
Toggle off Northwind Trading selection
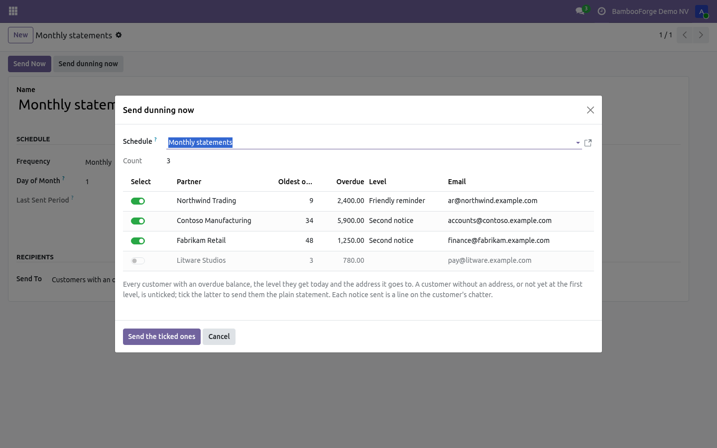point(138,201)
